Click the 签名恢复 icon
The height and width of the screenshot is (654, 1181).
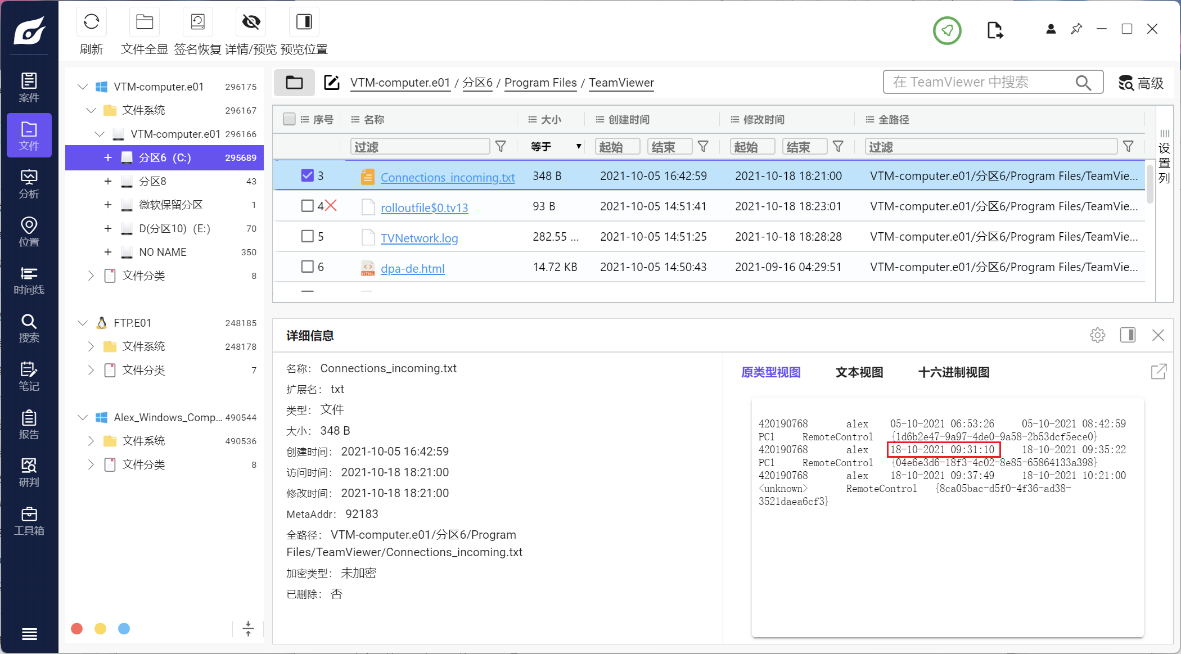coord(197,22)
